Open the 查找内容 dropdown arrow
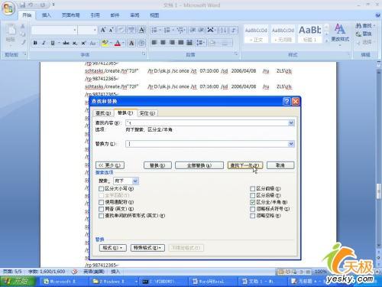The height and width of the screenshot is (287, 382). [x=291, y=123]
